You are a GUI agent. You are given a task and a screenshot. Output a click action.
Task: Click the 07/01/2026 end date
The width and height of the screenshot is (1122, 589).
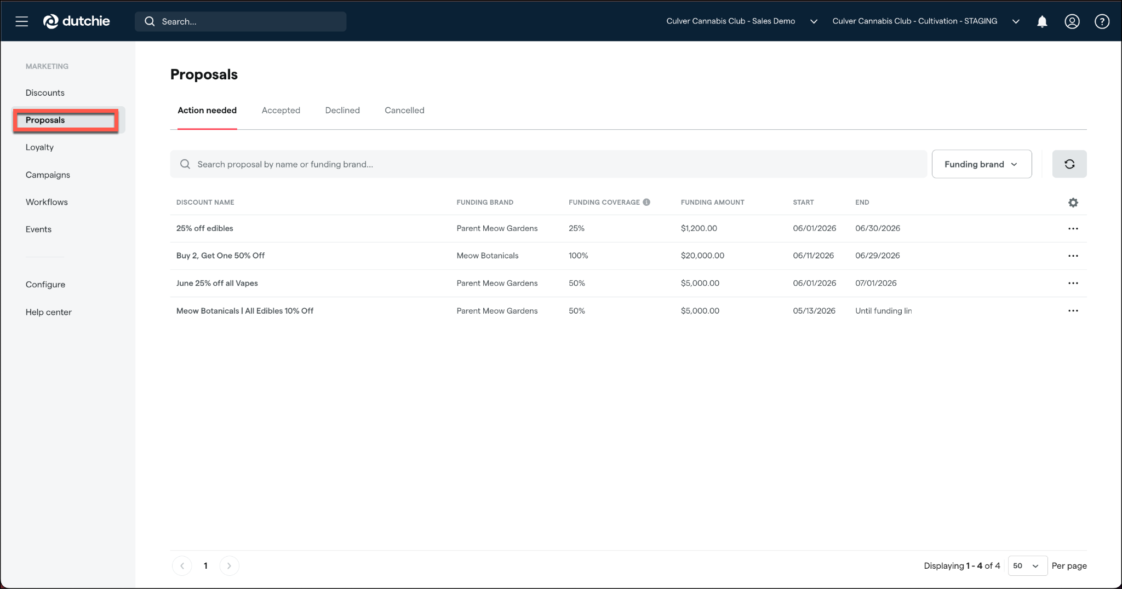click(876, 283)
